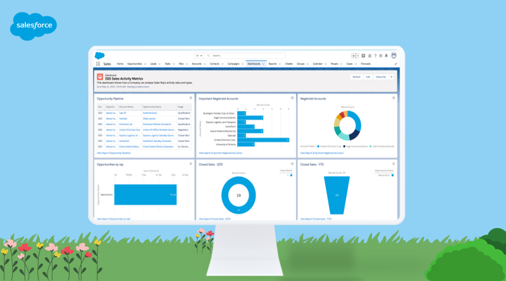The height and width of the screenshot is (281, 506).
Task: Open the Setup gear icon
Action: point(381,56)
